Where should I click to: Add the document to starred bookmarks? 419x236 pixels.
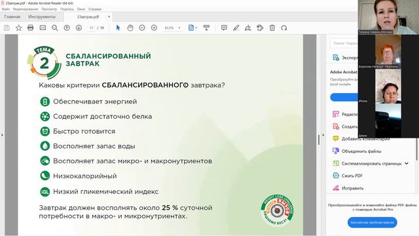19,28
